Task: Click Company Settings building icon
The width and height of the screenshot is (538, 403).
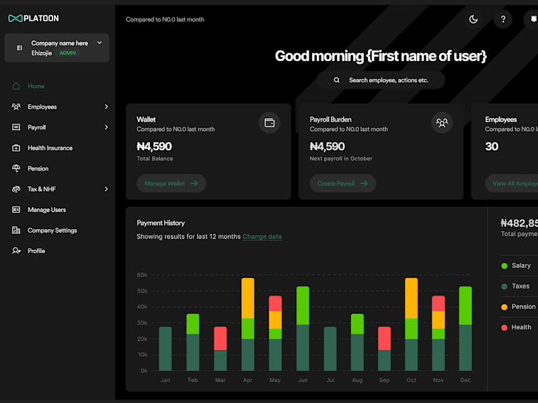Action: (16, 230)
